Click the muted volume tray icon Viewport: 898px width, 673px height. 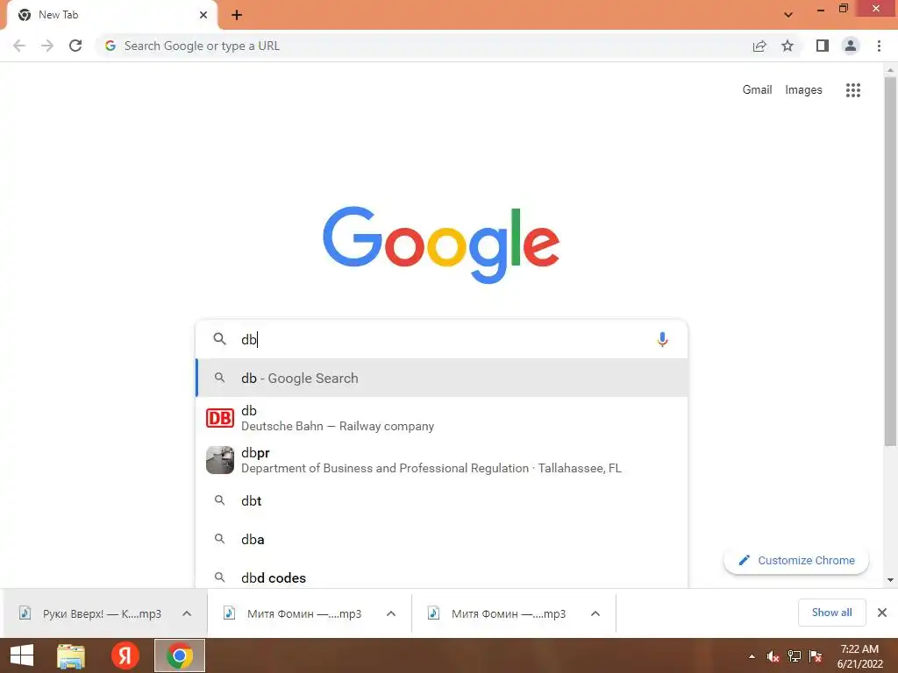coord(773,656)
